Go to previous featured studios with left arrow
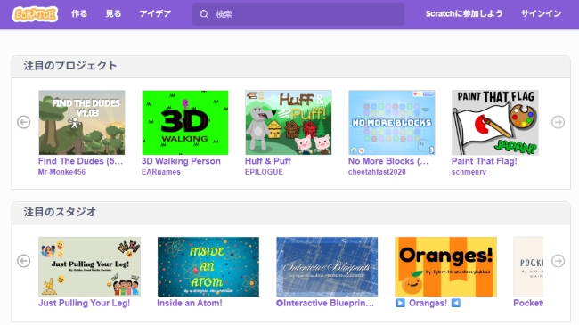 click(x=24, y=261)
